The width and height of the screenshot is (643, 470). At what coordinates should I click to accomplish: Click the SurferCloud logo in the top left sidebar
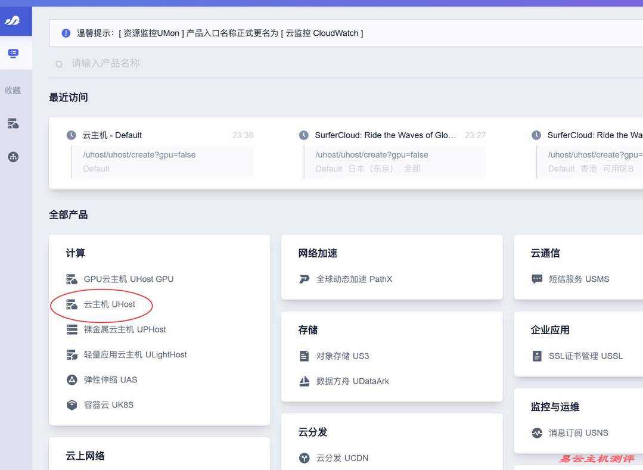click(x=15, y=19)
